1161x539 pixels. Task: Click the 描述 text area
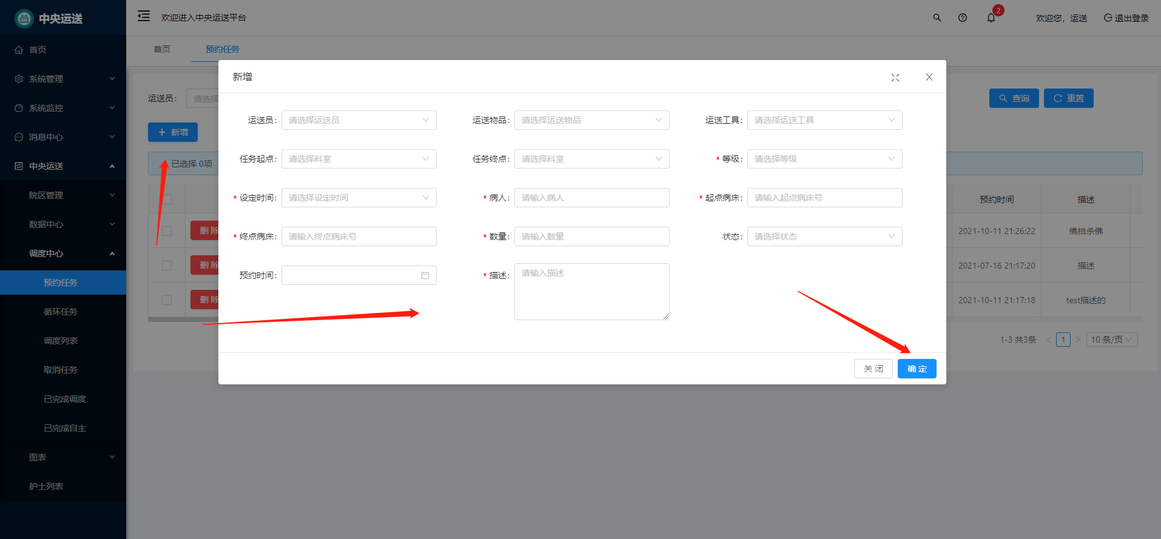[592, 292]
